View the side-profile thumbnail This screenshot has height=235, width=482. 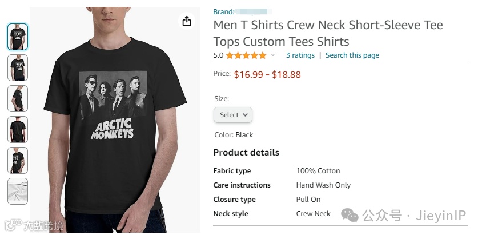coord(18,98)
